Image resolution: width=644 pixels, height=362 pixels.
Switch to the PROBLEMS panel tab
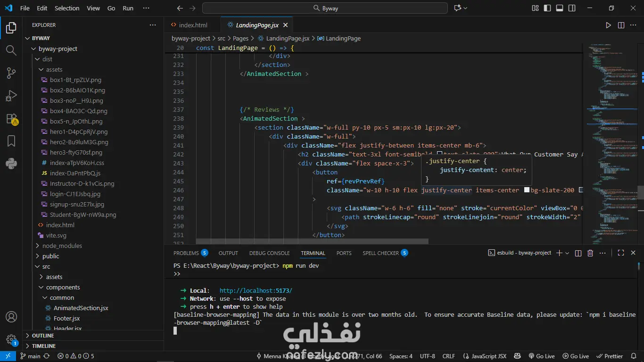point(191,253)
